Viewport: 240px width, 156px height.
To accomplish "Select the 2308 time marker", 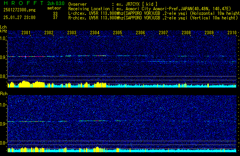I will [186, 32].
